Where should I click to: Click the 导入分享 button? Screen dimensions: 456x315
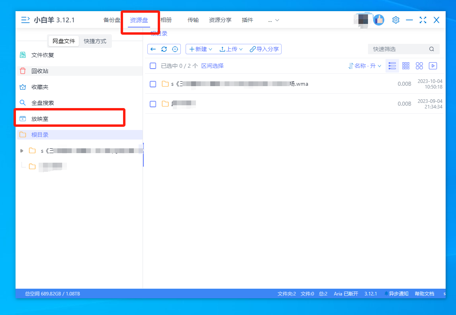click(x=264, y=49)
